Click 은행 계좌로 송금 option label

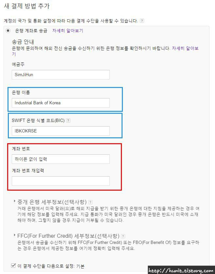tap(31, 31)
